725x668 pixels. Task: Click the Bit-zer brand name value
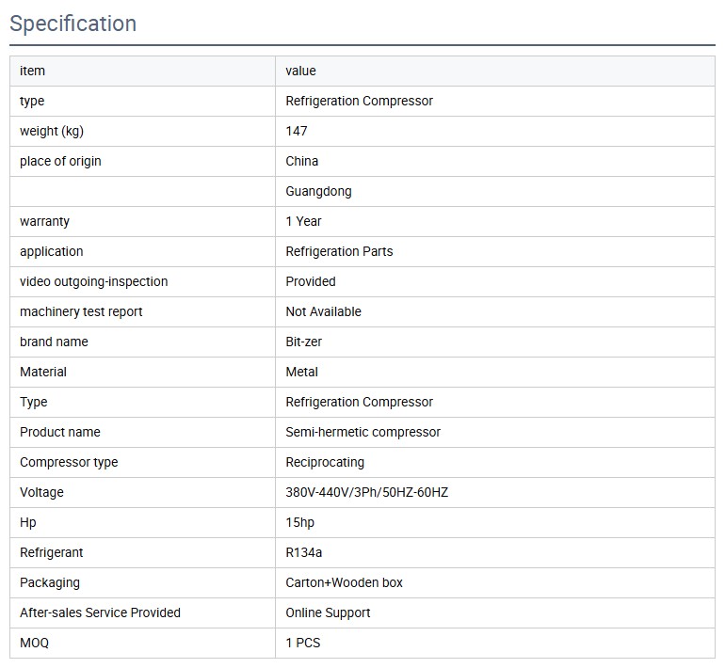click(303, 342)
